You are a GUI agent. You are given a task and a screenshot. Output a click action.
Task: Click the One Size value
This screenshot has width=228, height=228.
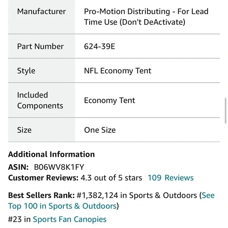tap(100, 130)
